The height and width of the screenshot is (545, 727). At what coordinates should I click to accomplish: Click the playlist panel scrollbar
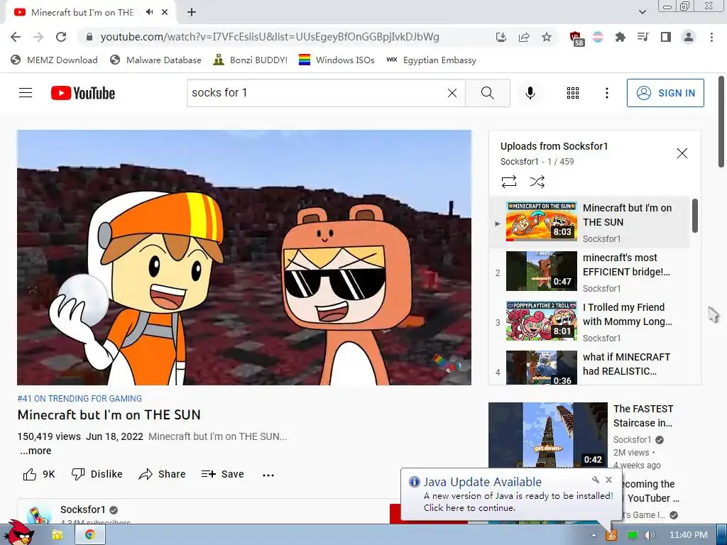[694, 216]
